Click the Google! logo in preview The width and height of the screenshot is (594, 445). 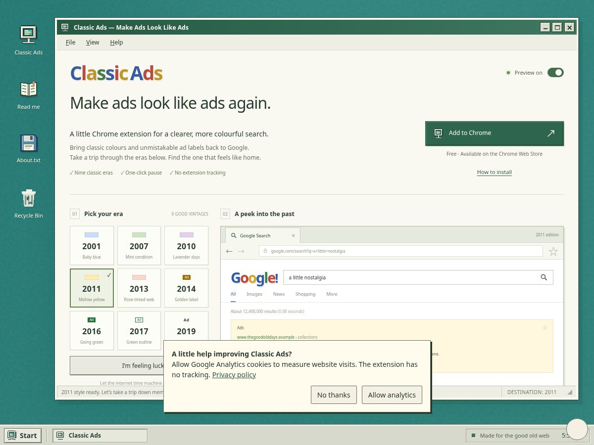254,278
